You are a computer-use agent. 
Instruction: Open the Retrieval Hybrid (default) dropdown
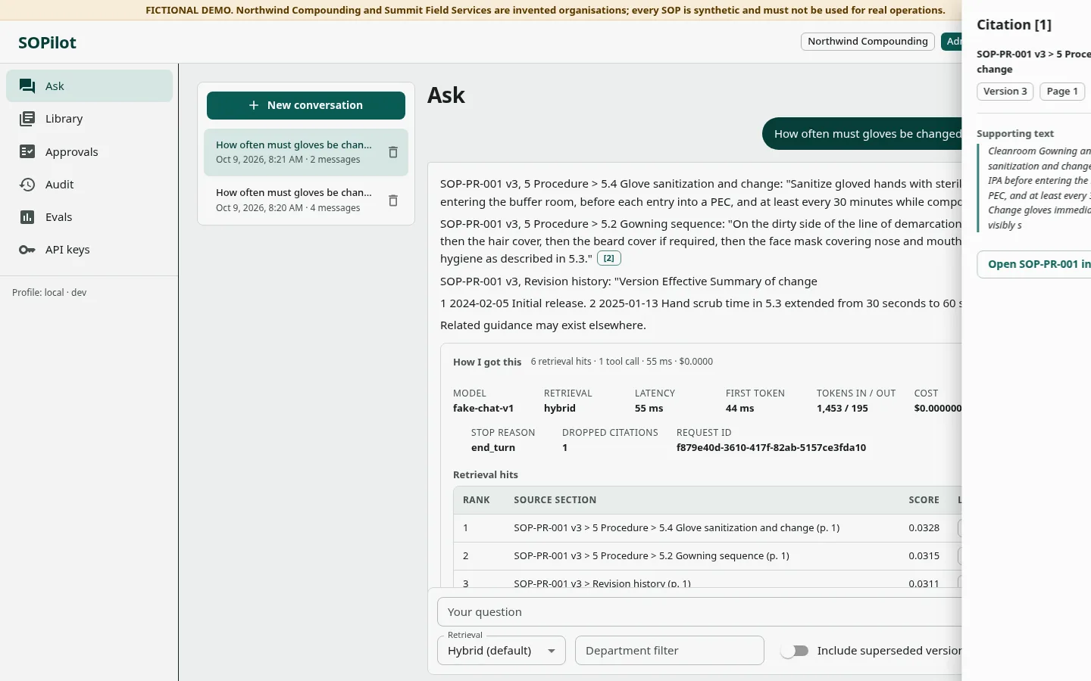click(x=502, y=651)
